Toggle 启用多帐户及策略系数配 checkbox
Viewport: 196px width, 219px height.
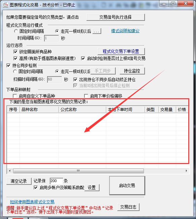pyautogui.click(x=36, y=187)
